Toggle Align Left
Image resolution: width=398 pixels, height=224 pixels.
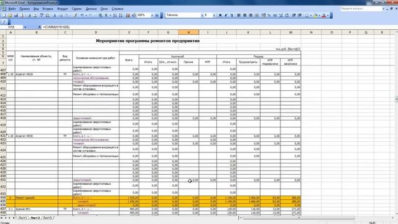coord(239,16)
